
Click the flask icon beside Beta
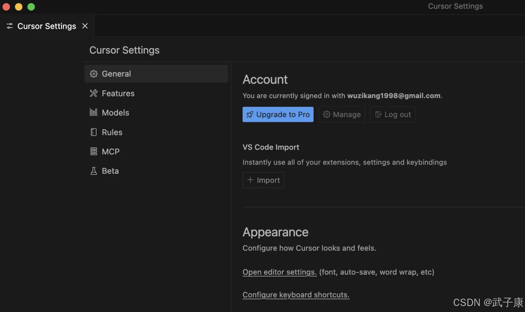[x=93, y=171]
